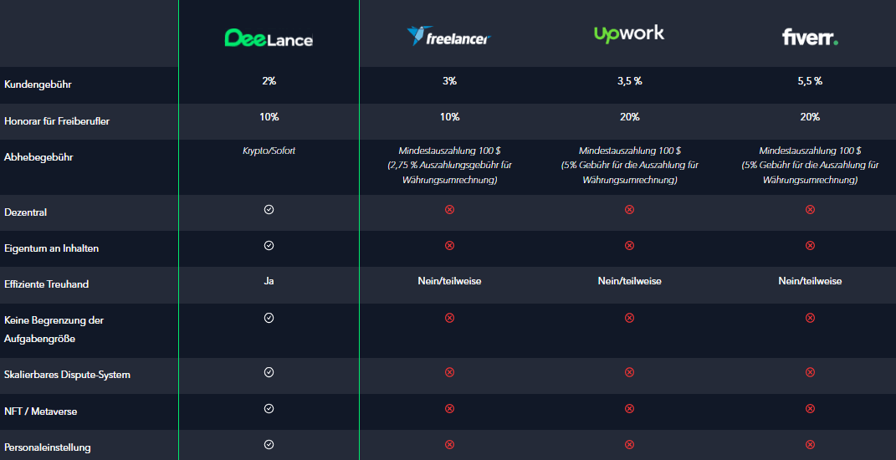Click Fiverr's Nein/teilweise Treuhand cell
The height and width of the screenshot is (460, 896).
point(810,281)
